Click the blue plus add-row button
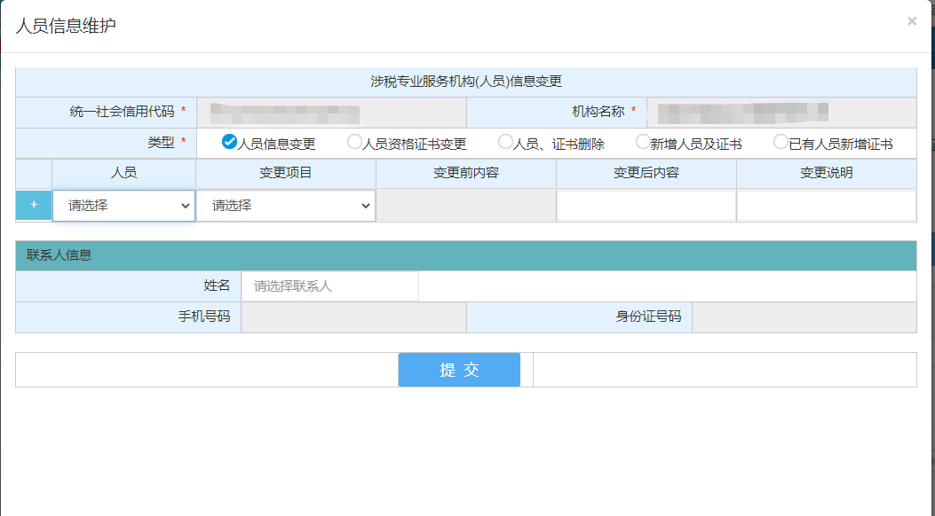 tap(34, 205)
